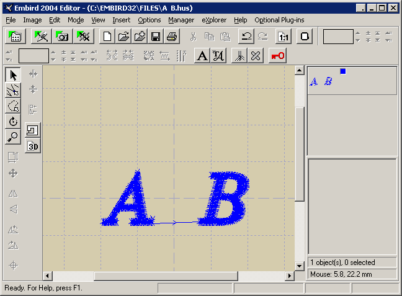Click the objects selected status text
402x296 pixels.
(342, 262)
